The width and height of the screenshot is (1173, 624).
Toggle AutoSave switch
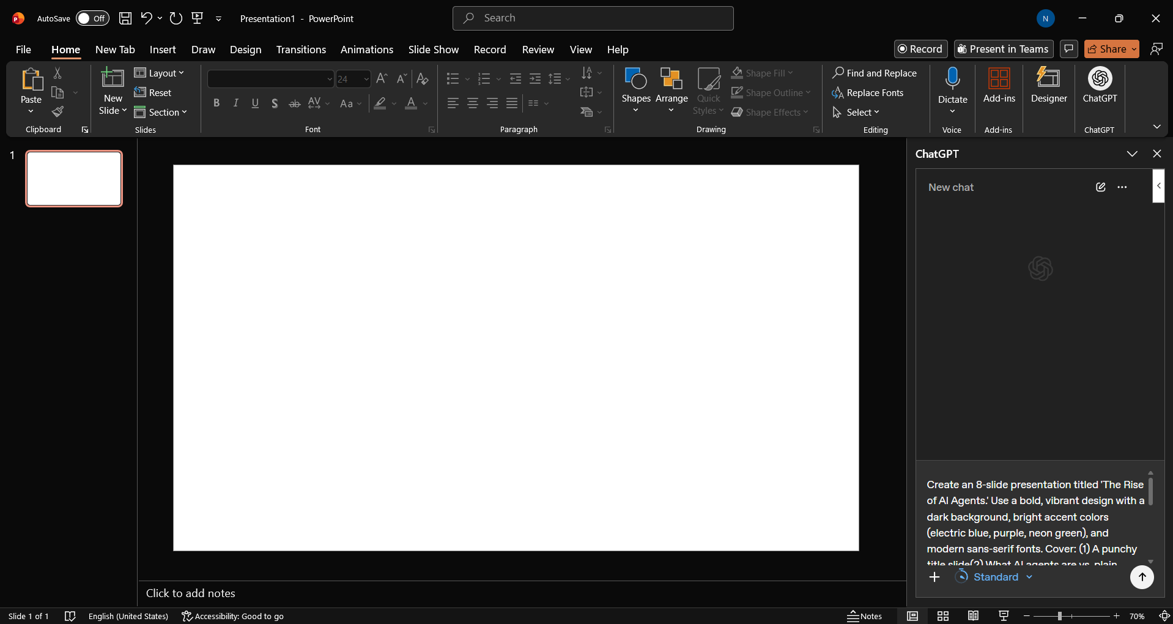click(x=92, y=18)
